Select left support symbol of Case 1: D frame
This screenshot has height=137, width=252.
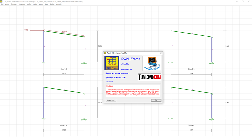point(43,62)
